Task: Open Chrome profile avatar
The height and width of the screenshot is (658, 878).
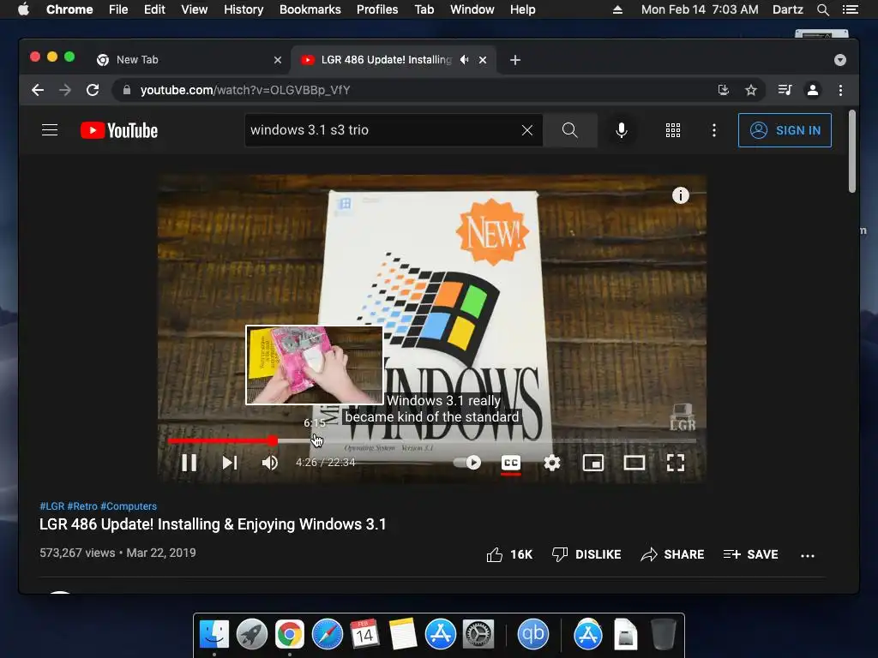Action: pos(813,90)
